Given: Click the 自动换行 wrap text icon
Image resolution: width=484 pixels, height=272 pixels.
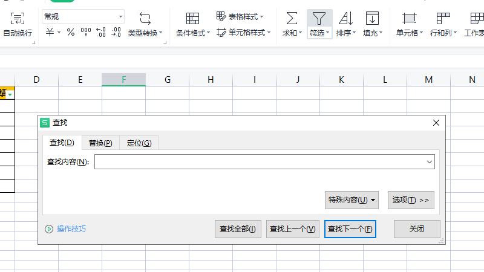Looking at the screenshot, I should coord(18,18).
